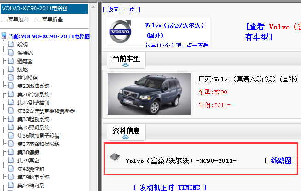Open the 发动机正时 TIMING link
The height and width of the screenshot is (191, 301).
(170, 187)
